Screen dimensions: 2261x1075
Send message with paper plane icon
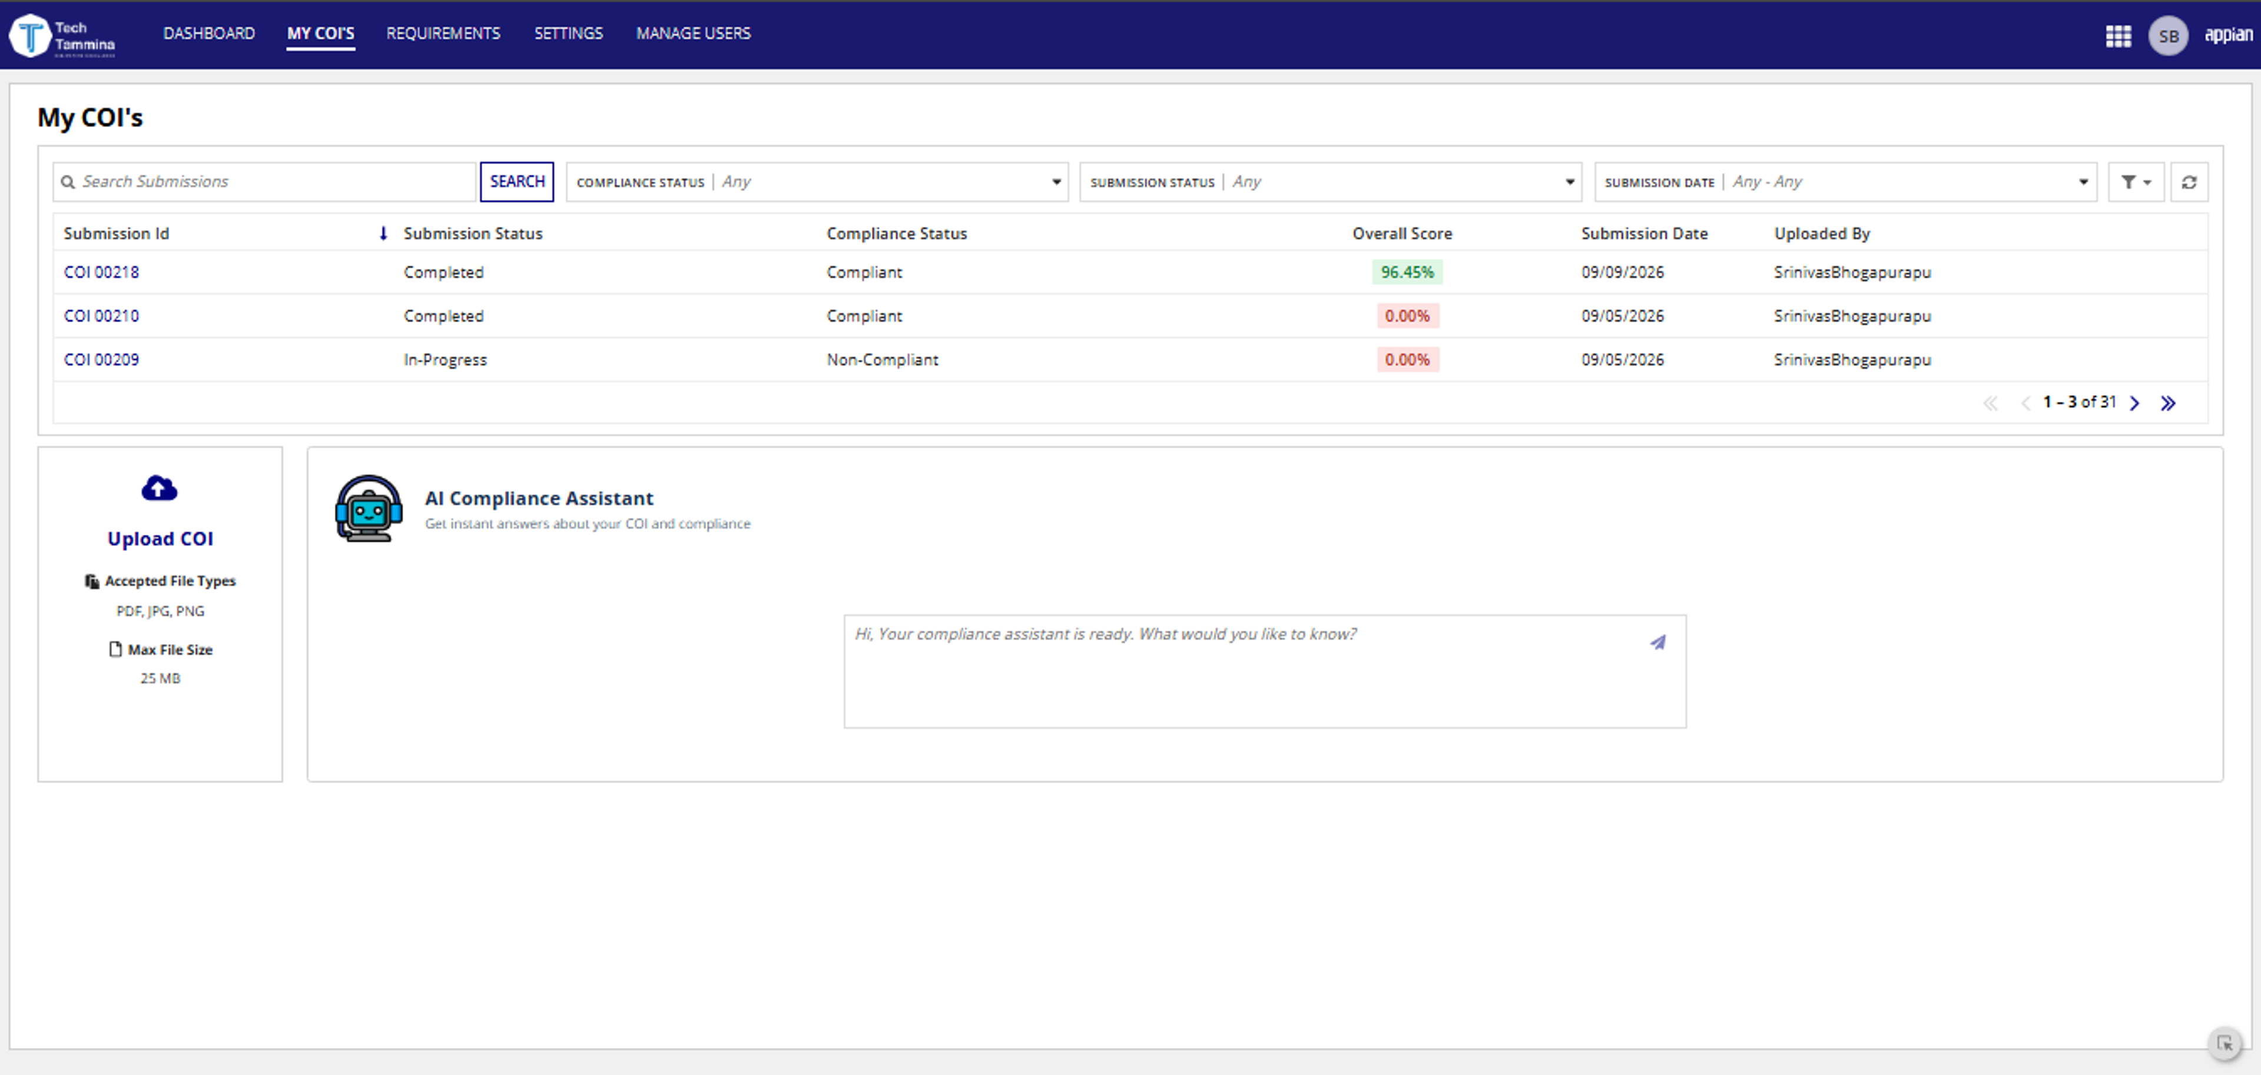[1657, 643]
